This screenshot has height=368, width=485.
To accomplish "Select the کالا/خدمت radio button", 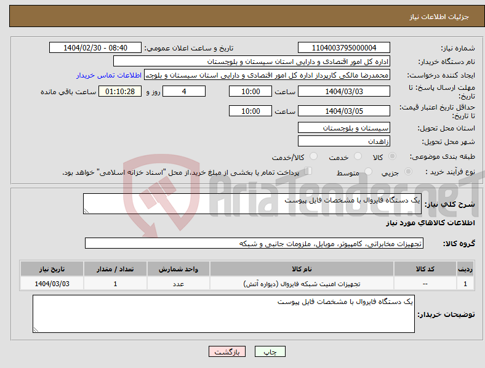I will 314,156.
